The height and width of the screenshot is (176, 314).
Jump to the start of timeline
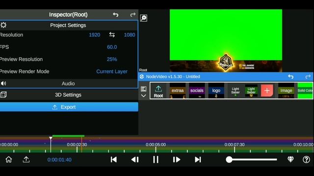(113, 160)
